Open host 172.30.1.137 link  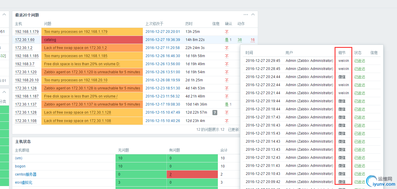coord(26,104)
